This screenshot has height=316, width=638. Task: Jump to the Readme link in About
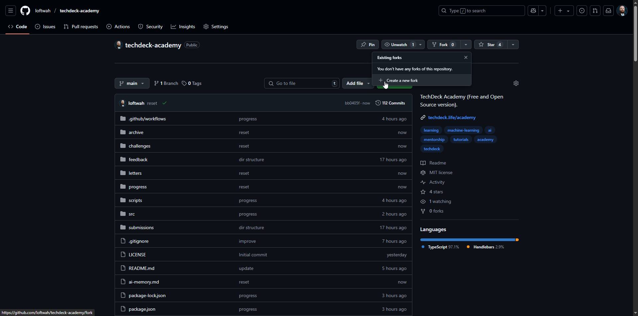click(433, 163)
